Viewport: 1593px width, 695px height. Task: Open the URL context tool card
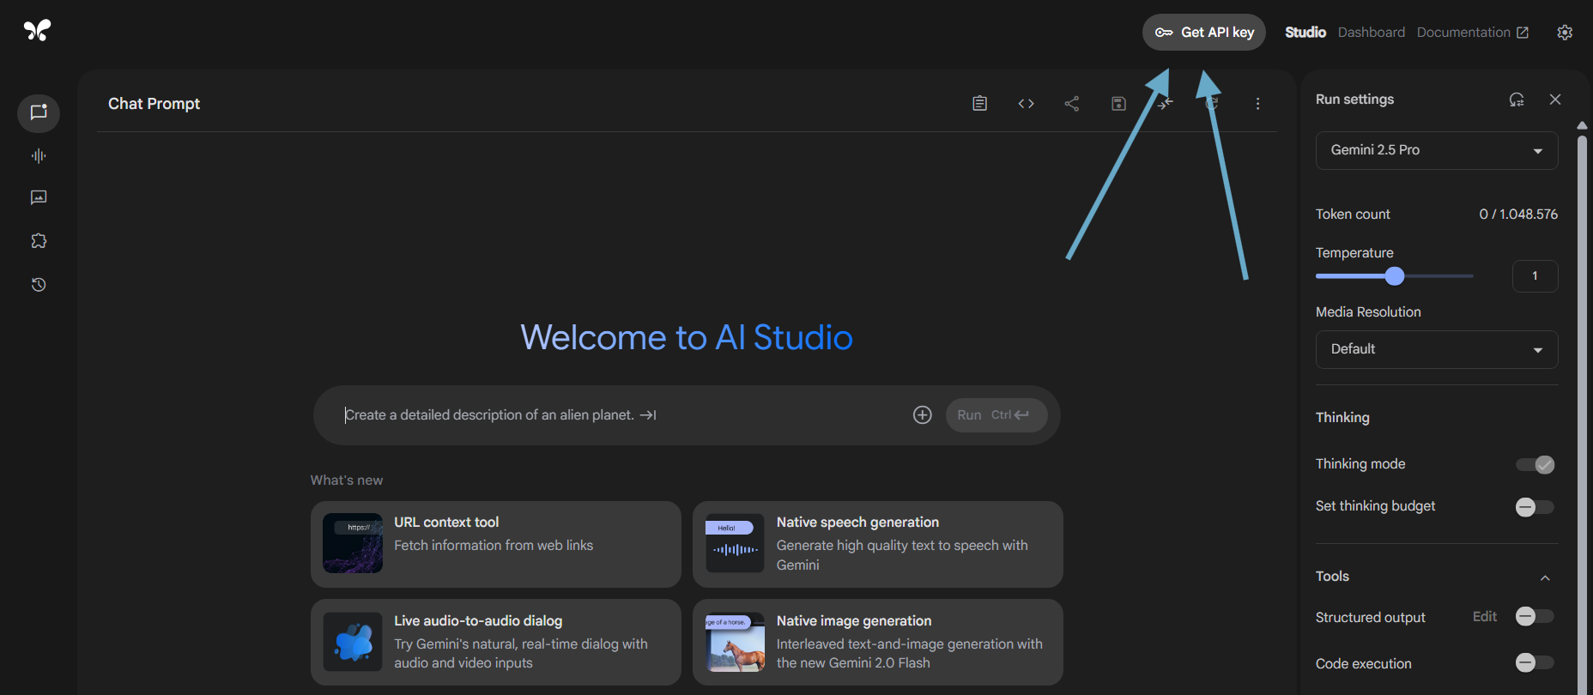point(496,544)
